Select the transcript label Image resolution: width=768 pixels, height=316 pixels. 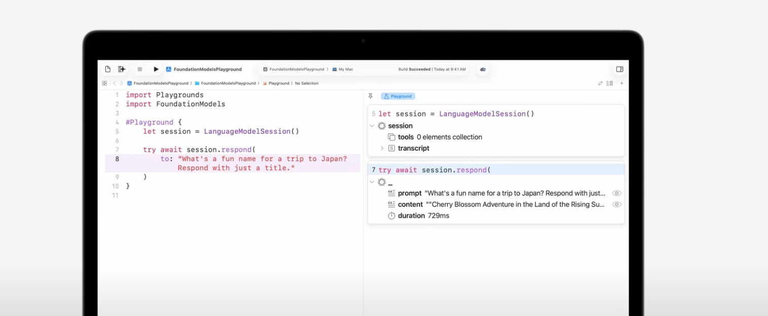pyautogui.click(x=413, y=148)
